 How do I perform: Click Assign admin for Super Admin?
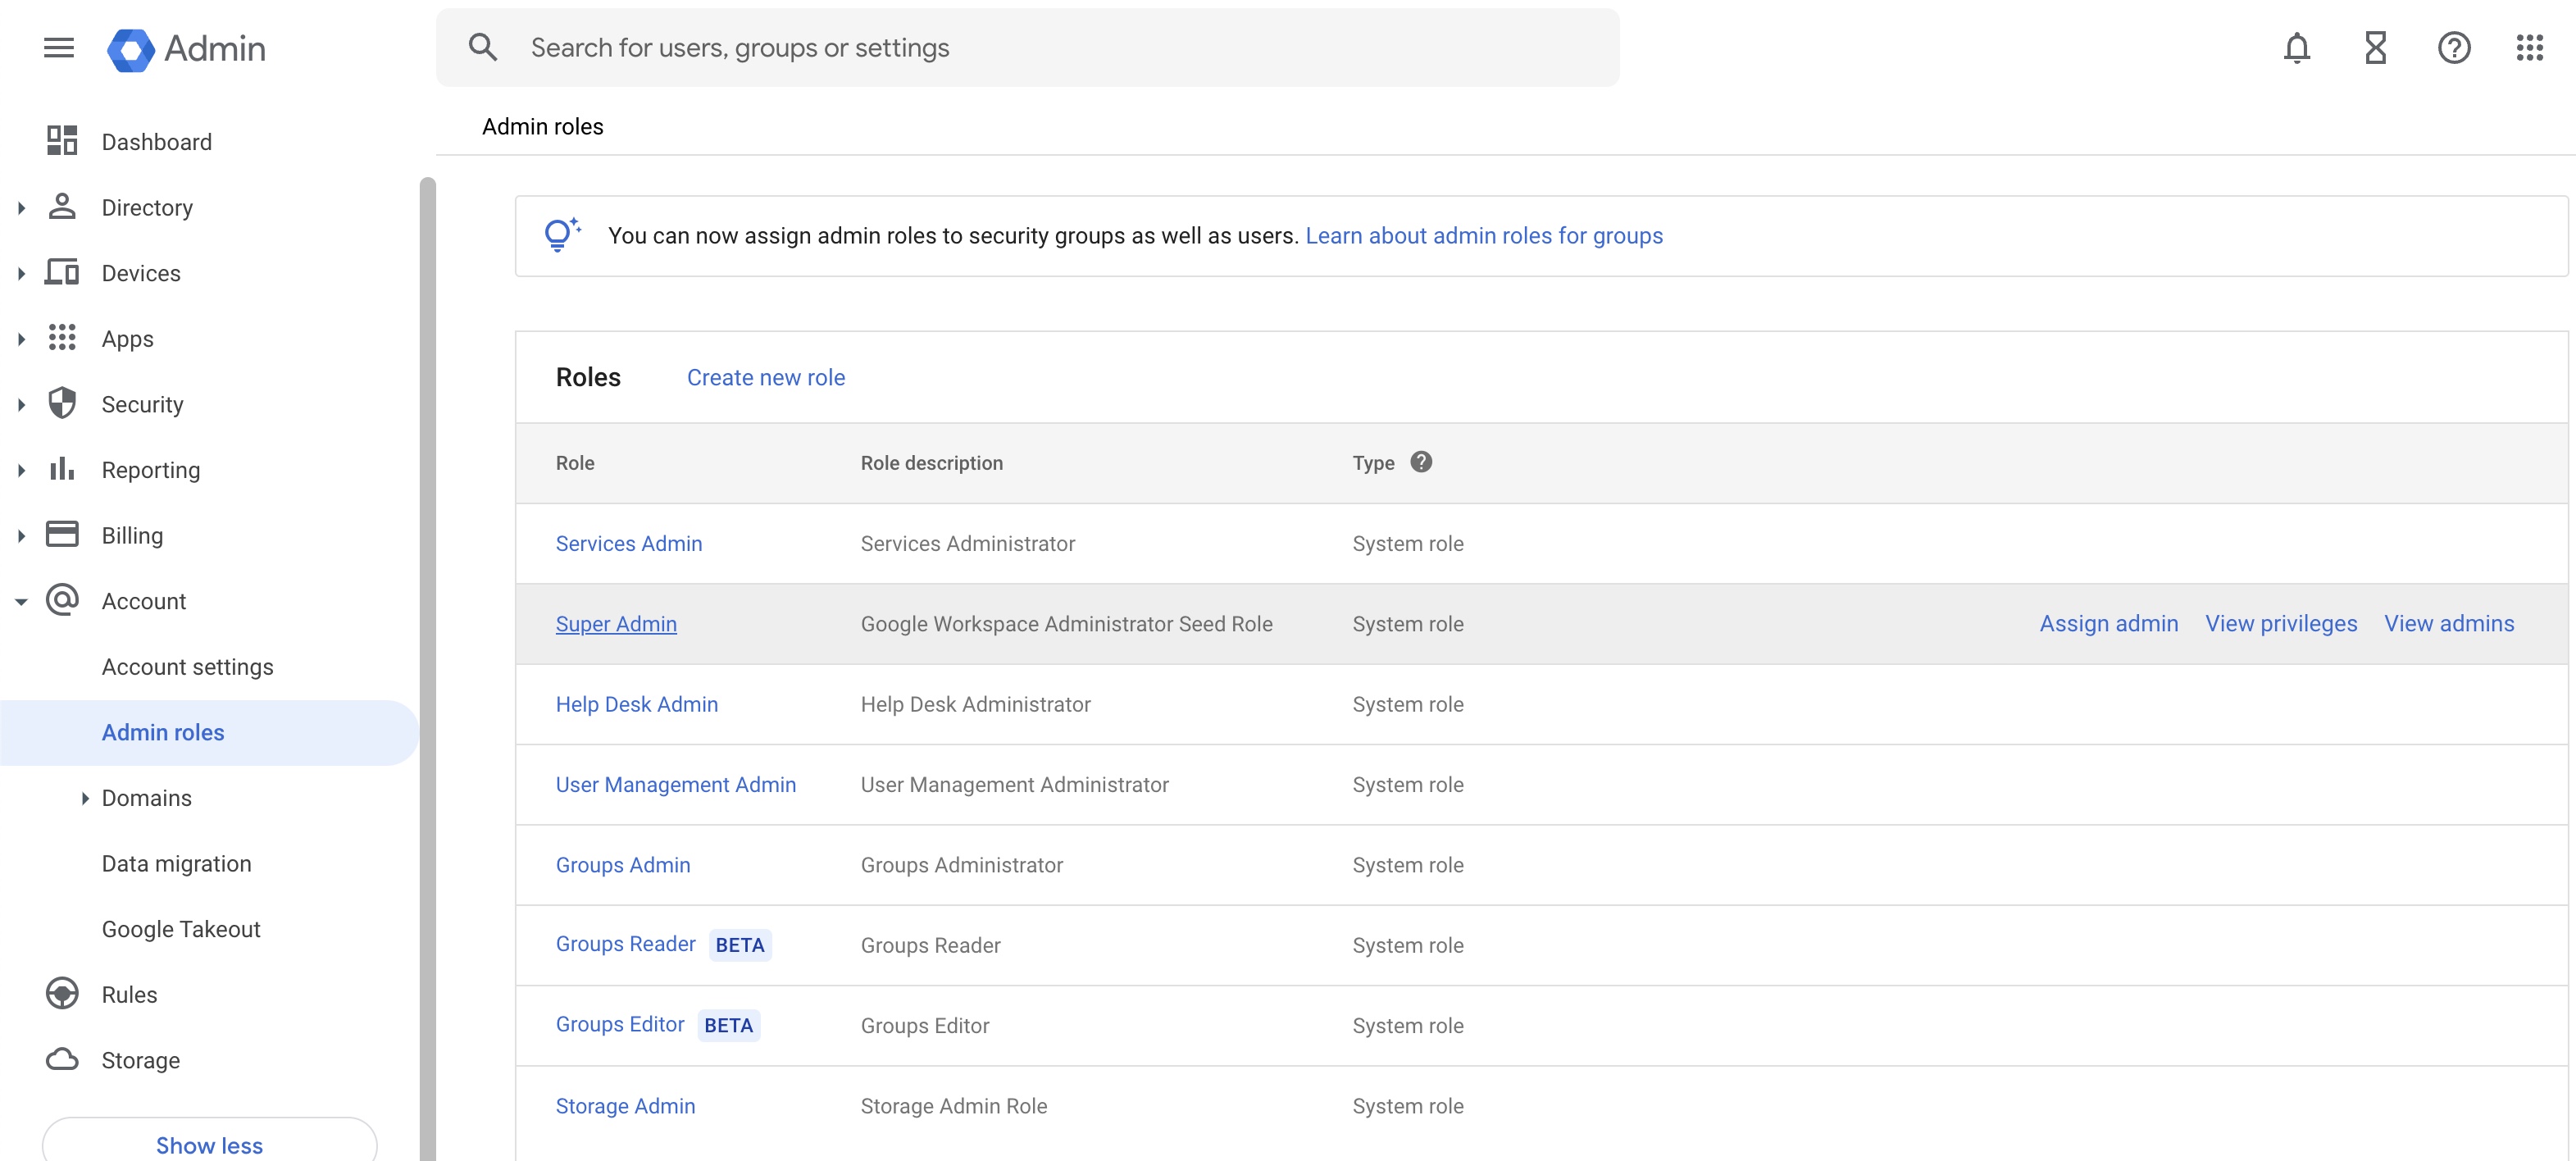(2109, 623)
